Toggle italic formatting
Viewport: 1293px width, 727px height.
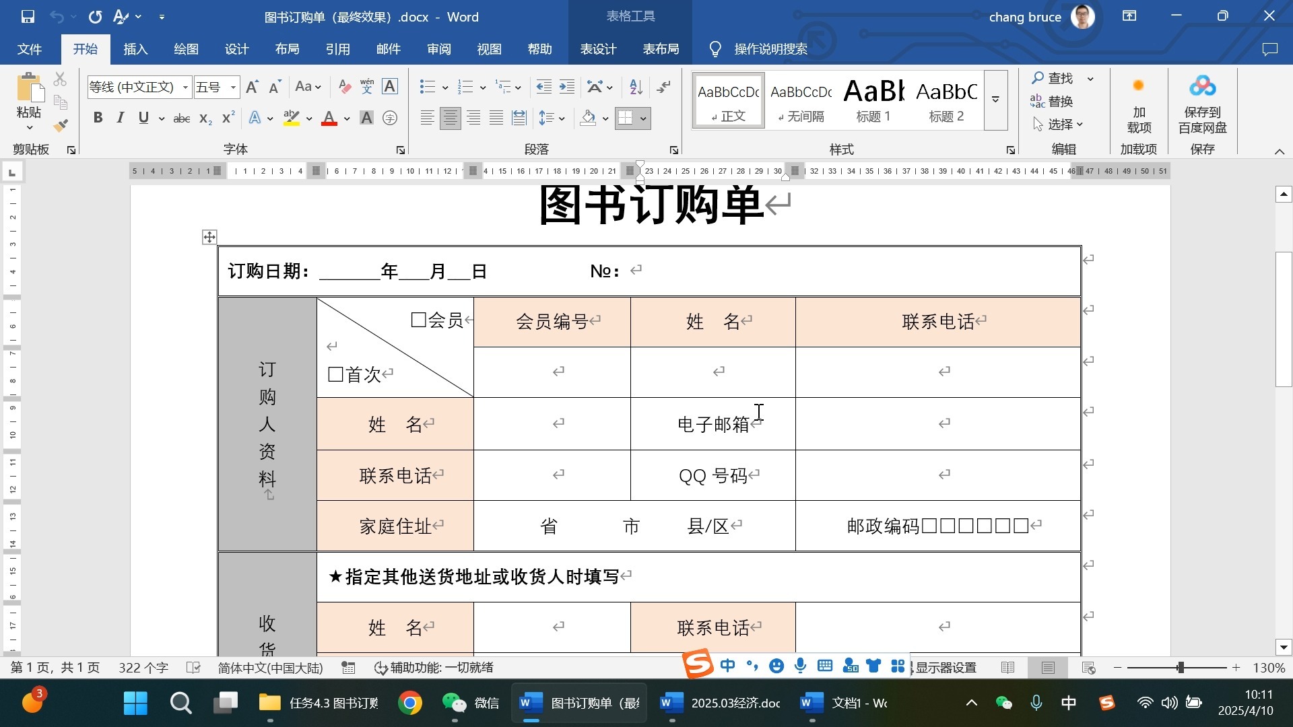tap(120, 117)
